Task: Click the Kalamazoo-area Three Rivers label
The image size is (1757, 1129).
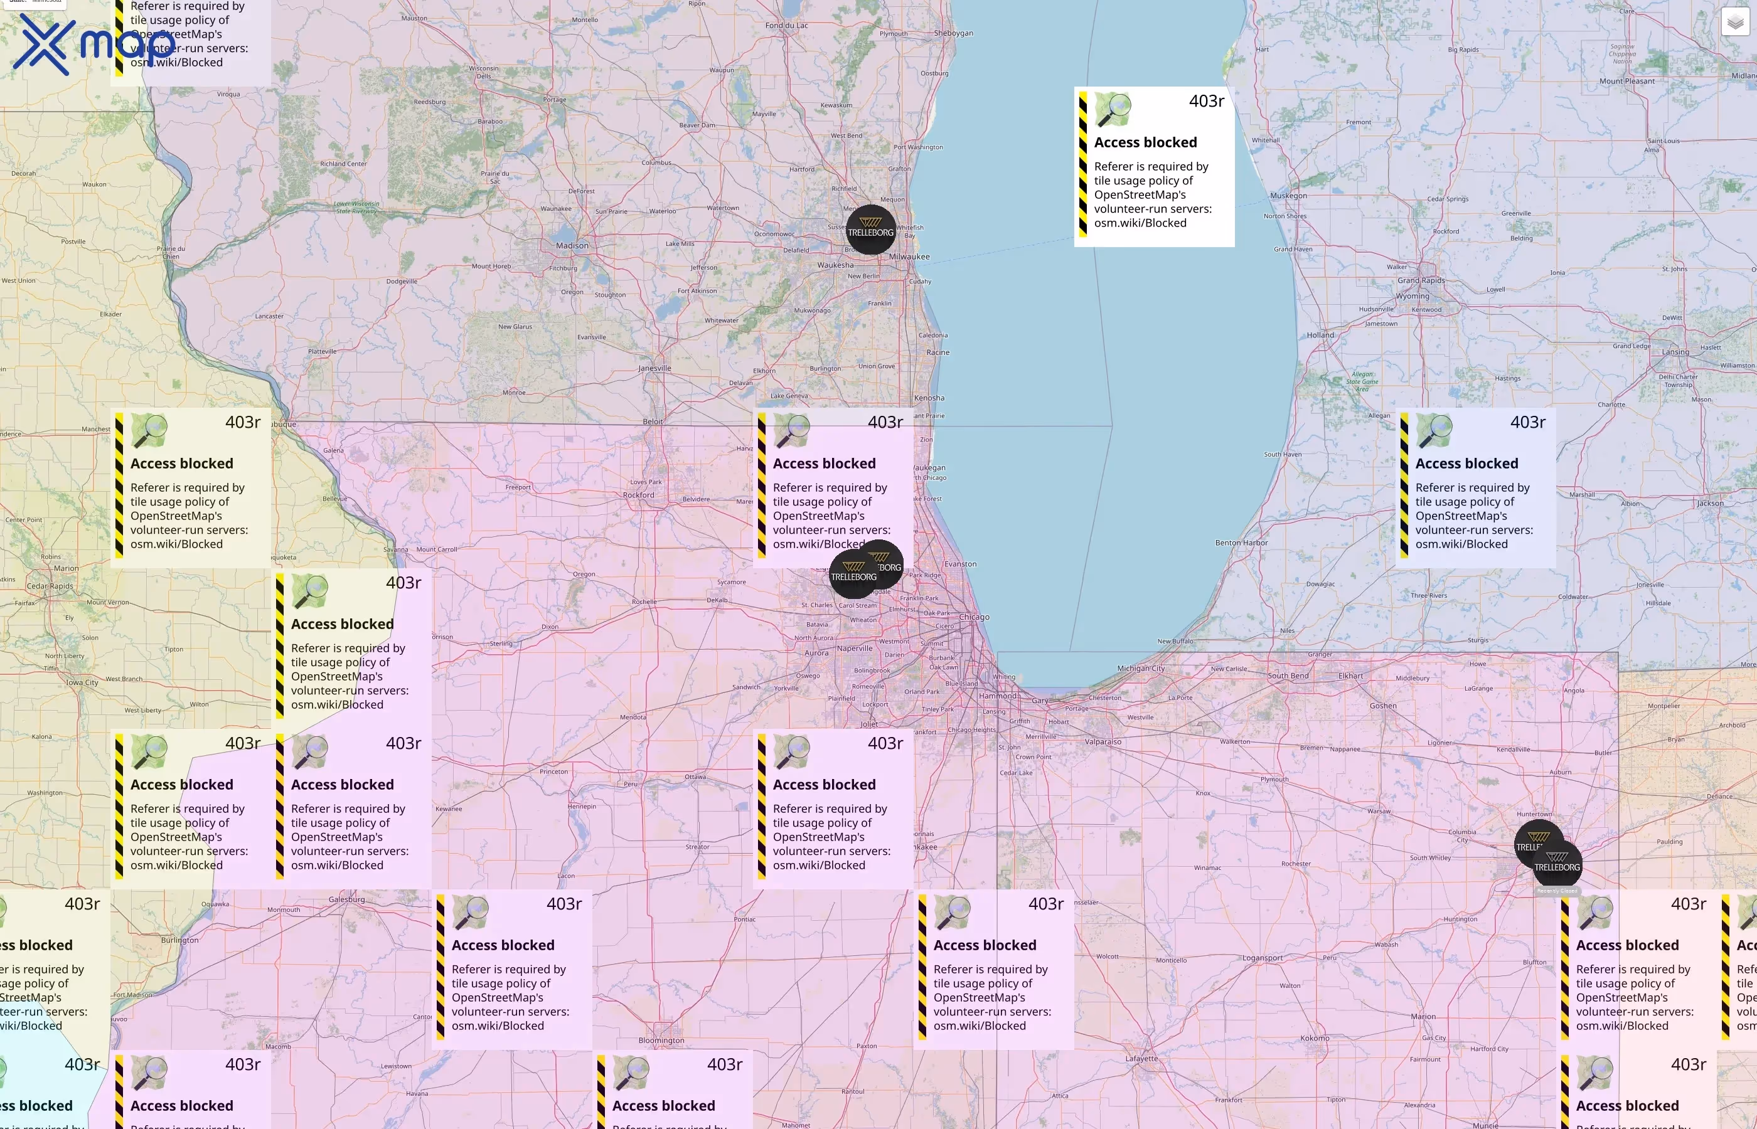Action: pos(1429,596)
